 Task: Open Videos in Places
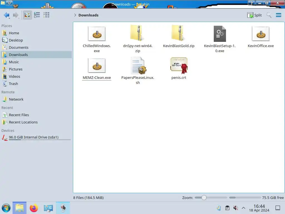36,77
